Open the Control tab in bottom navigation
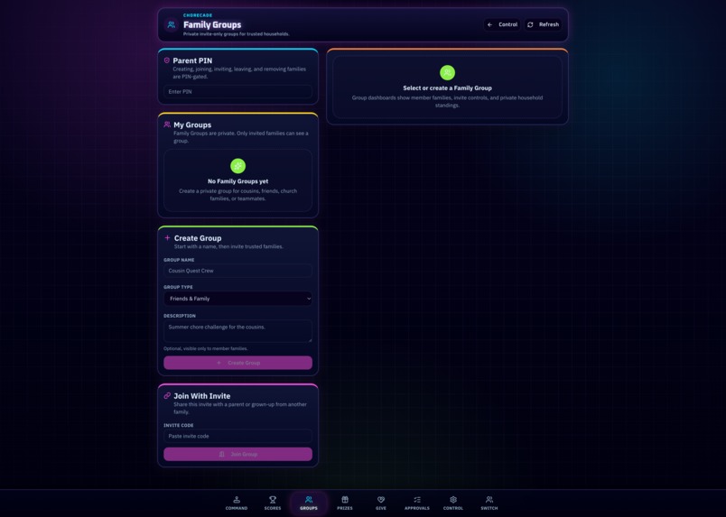The image size is (726, 517). pyautogui.click(x=453, y=503)
